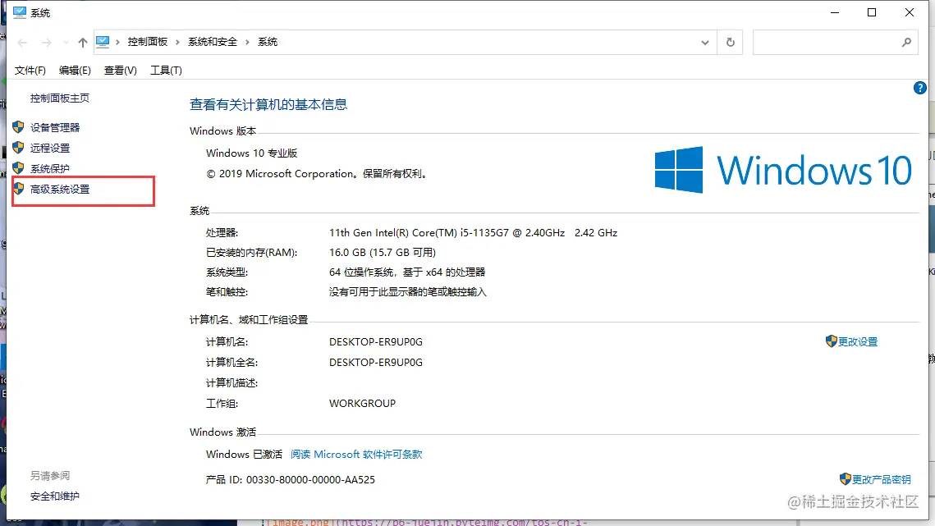Go to 控制面板主页

[60, 98]
